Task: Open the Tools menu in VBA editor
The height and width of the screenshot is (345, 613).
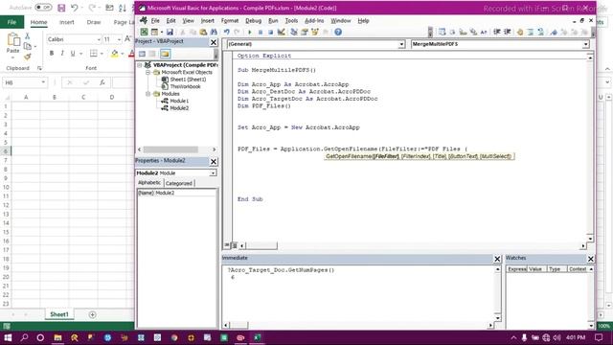Action: tap(291, 21)
